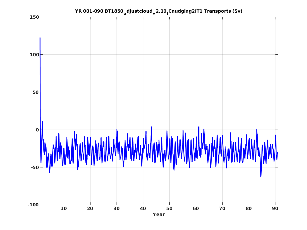Click x-axis tick label 30

117,209
